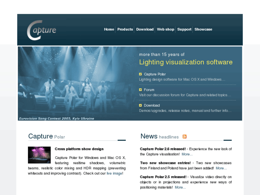
Task: Follow the Capture Polar link in the banner
Action: (155, 74)
